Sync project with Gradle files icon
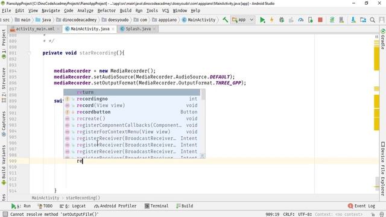 click(x=332, y=20)
